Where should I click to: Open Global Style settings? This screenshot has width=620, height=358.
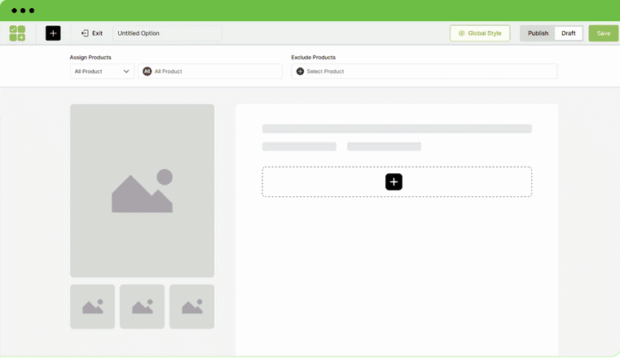coord(480,33)
